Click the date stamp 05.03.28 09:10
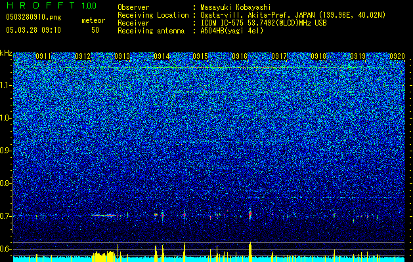The width and height of the screenshot is (413, 262). point(33,30)
